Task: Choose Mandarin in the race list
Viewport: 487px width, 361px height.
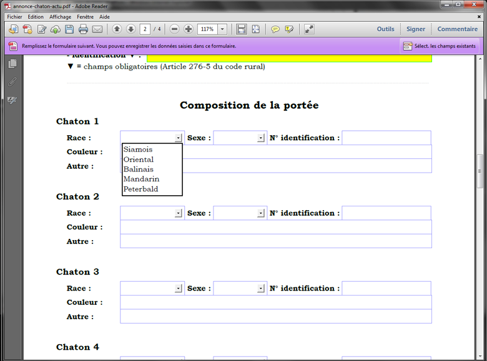Action: [x=152, y=179]
